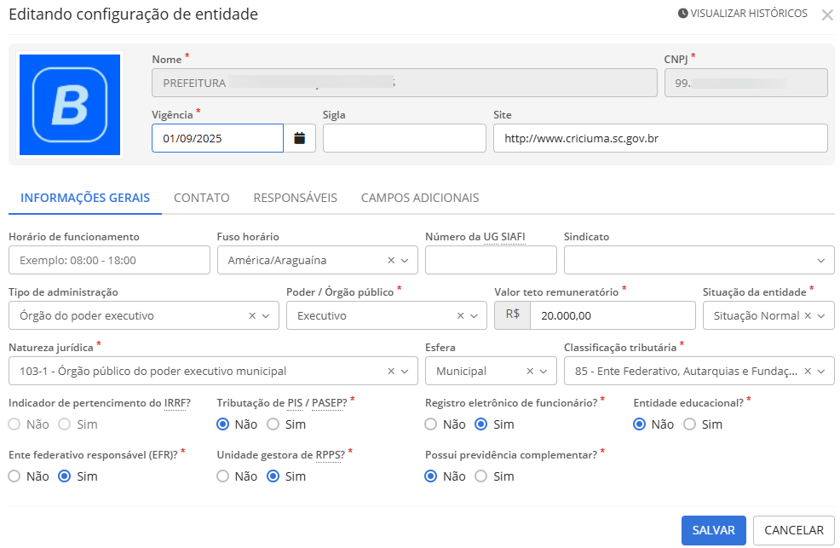The image size is (840, 548).
Task: Switch to the Contato tab
Action: click(201, 198)
